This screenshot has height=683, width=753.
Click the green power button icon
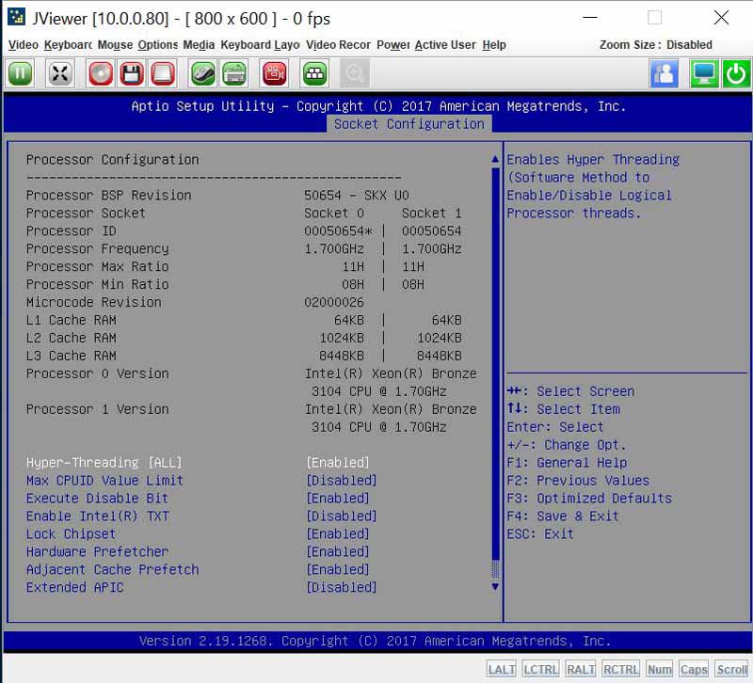(735, 73)
